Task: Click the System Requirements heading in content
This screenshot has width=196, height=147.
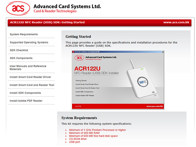Action: pyautogui.click(x=79, y=118)
